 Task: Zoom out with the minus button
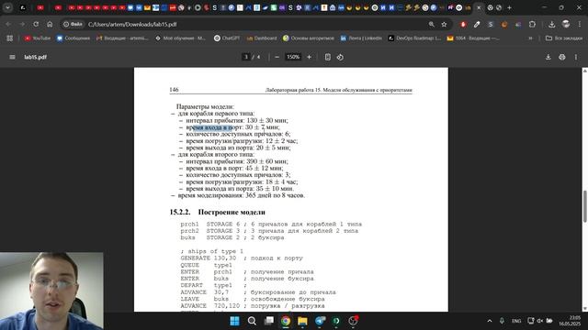tap(277, 57)
